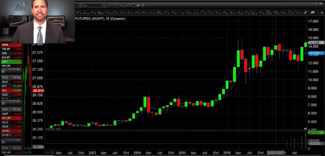
Task: Select the text annotation tool
Action: click(209, 12)
